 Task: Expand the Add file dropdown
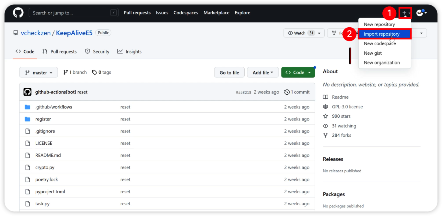263,72
